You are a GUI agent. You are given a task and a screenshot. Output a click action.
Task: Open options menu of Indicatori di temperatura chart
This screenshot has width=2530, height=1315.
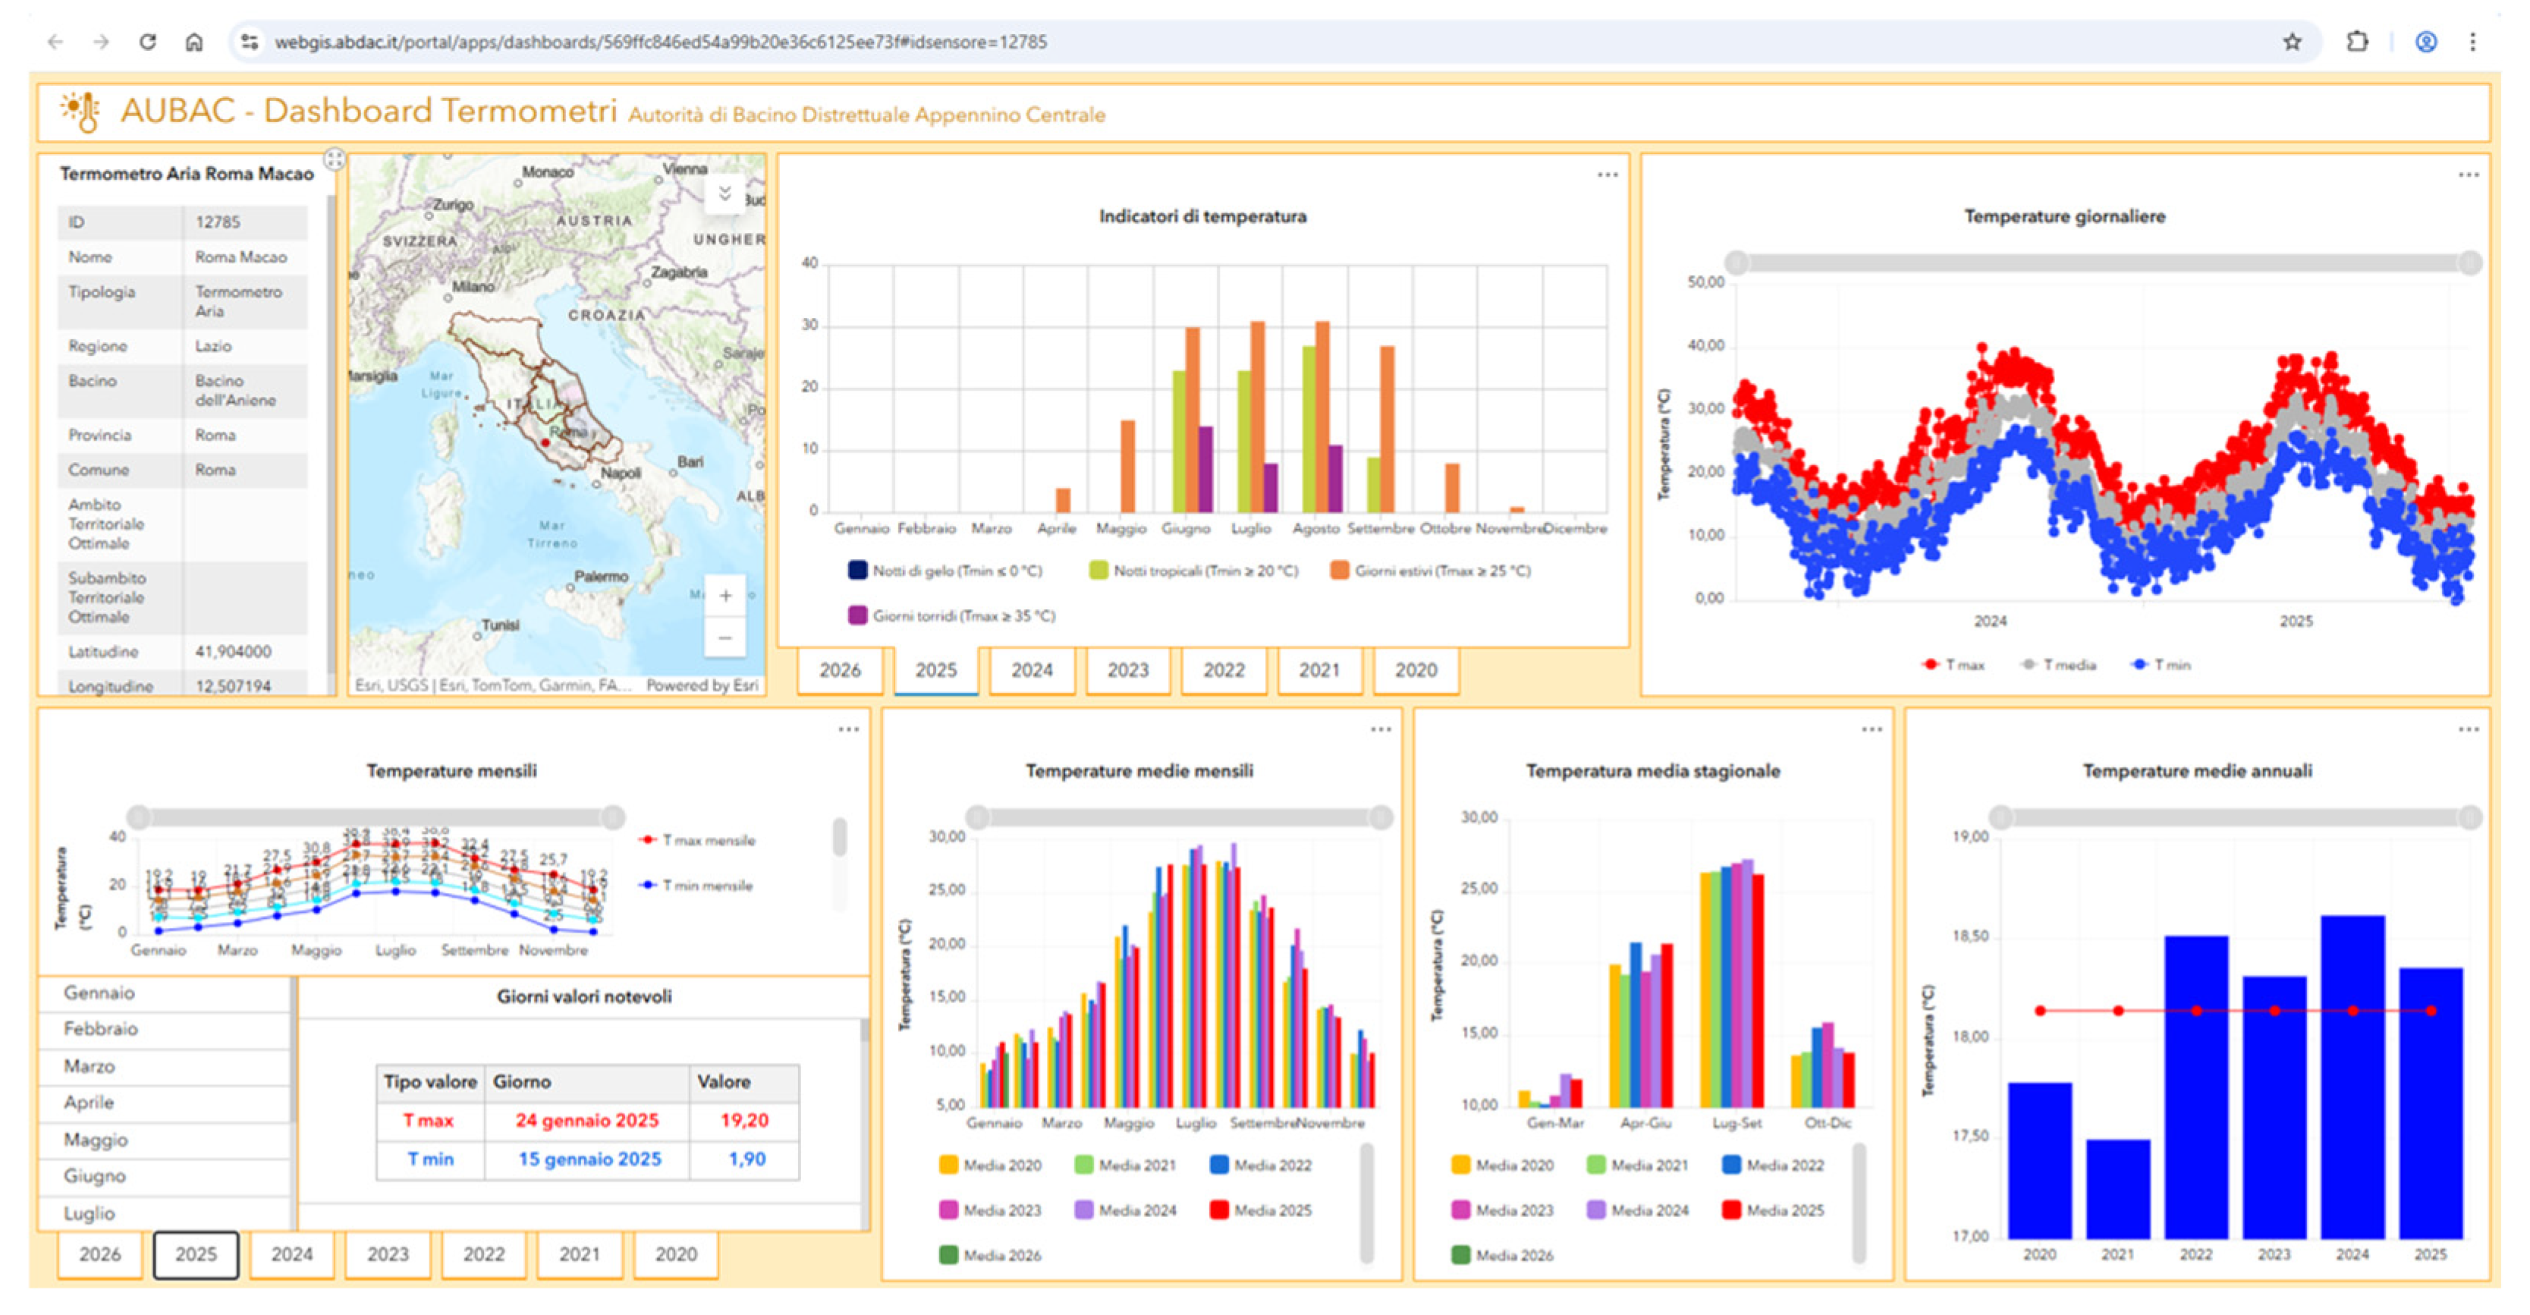1608,175
